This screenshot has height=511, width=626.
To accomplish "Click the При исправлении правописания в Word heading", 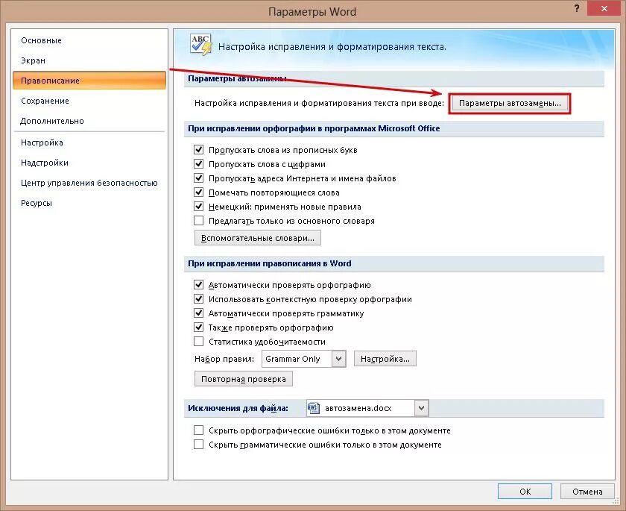I will pyautogui.click(x=270, y=263).
